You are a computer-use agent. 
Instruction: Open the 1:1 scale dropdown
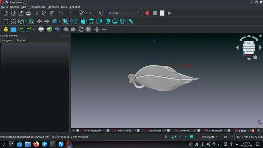pos(228,137)
